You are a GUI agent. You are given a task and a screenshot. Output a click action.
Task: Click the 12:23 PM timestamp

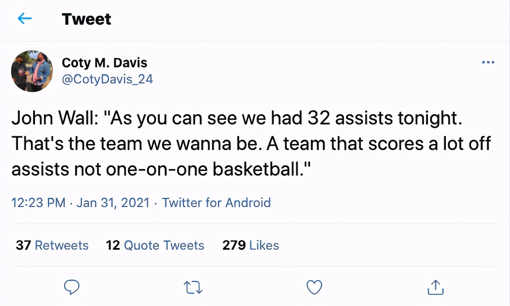38,202
